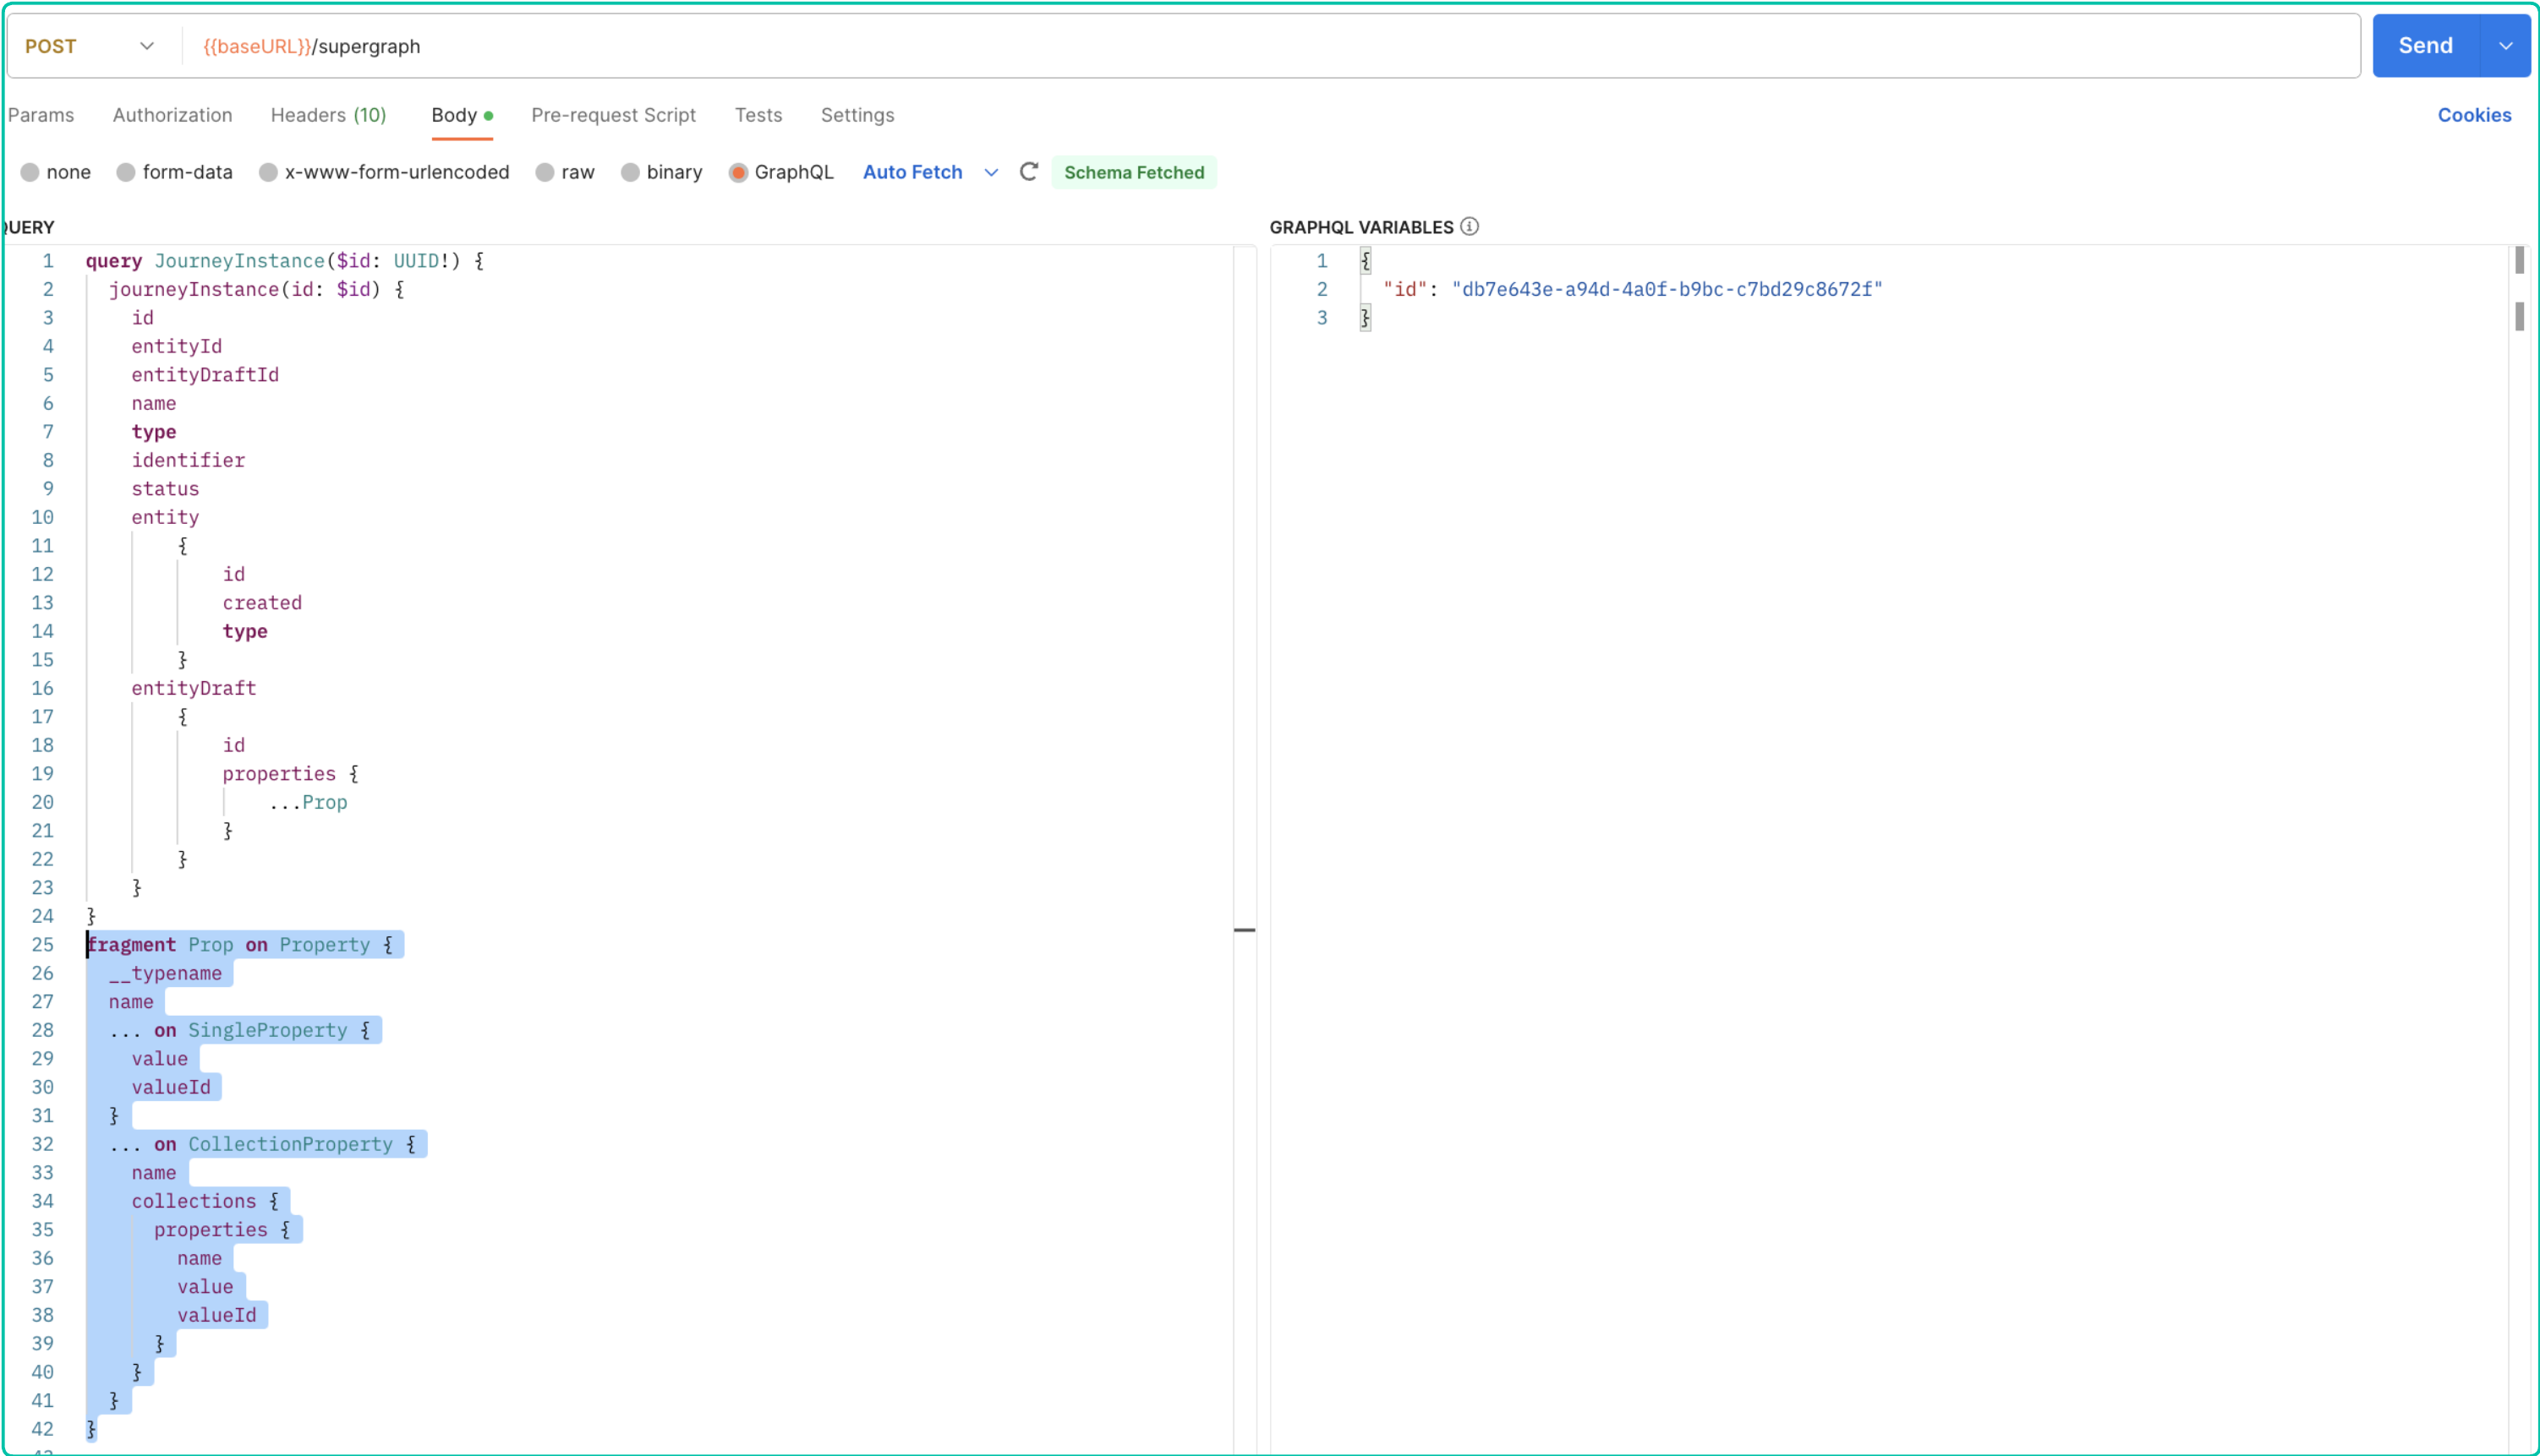Click the GraphQL Variables info icon
Image resolution: width=2540 pixels, height=1456 pixels.
(x=1469, y=227)
